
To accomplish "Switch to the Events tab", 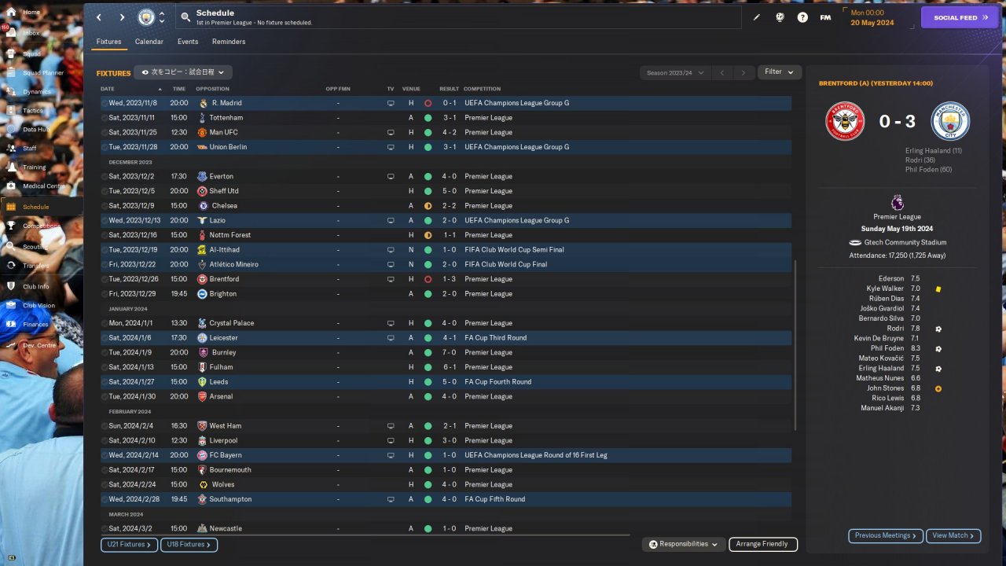I will (188, 42).
